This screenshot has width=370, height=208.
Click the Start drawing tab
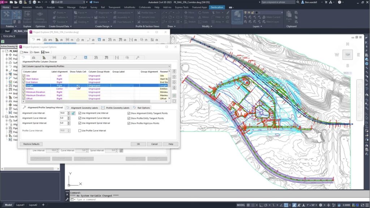(7, 31)
